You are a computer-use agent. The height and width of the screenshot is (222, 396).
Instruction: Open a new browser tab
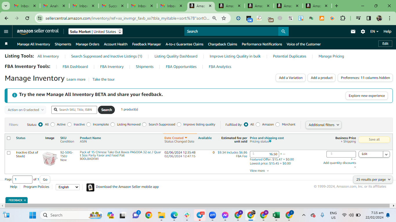[336, 6]
